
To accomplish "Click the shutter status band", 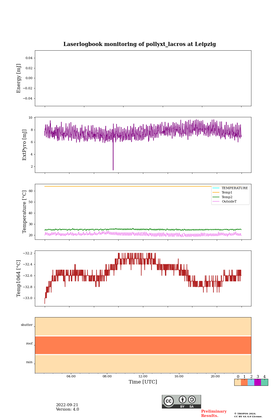I will click(143, 326).
